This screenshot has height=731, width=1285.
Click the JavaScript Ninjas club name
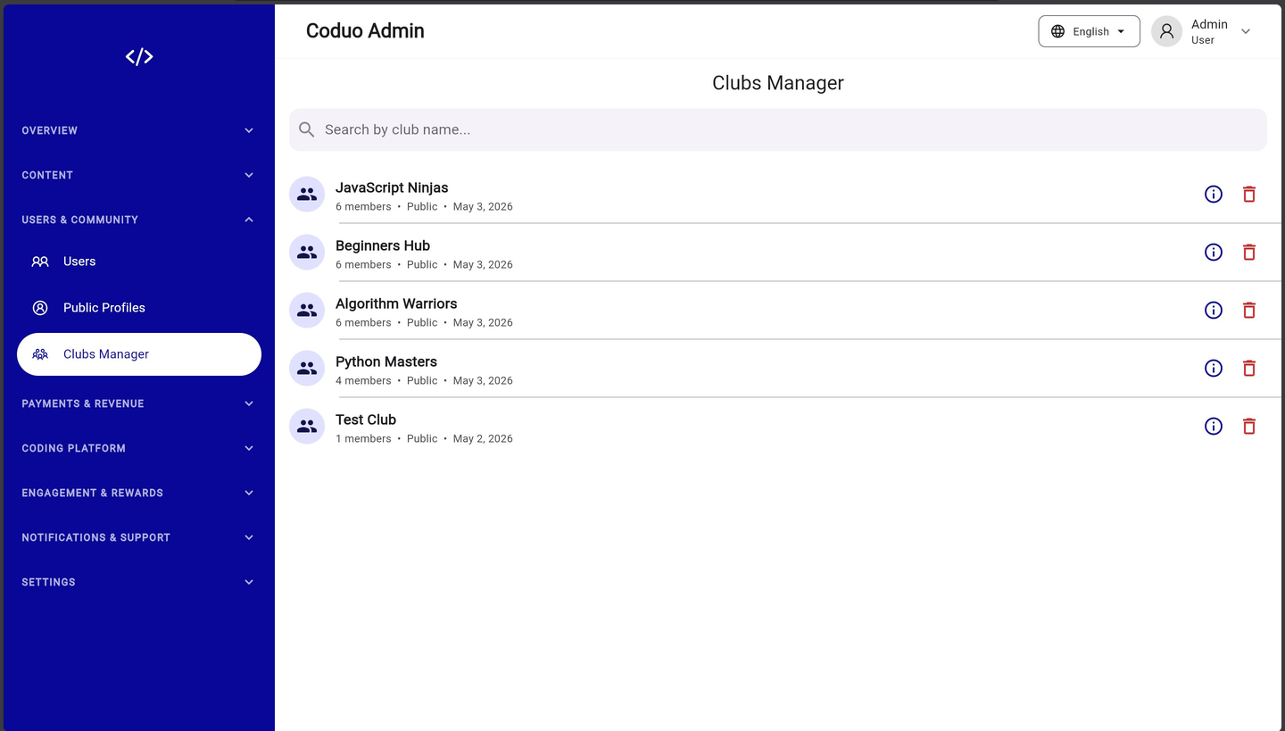392,187
